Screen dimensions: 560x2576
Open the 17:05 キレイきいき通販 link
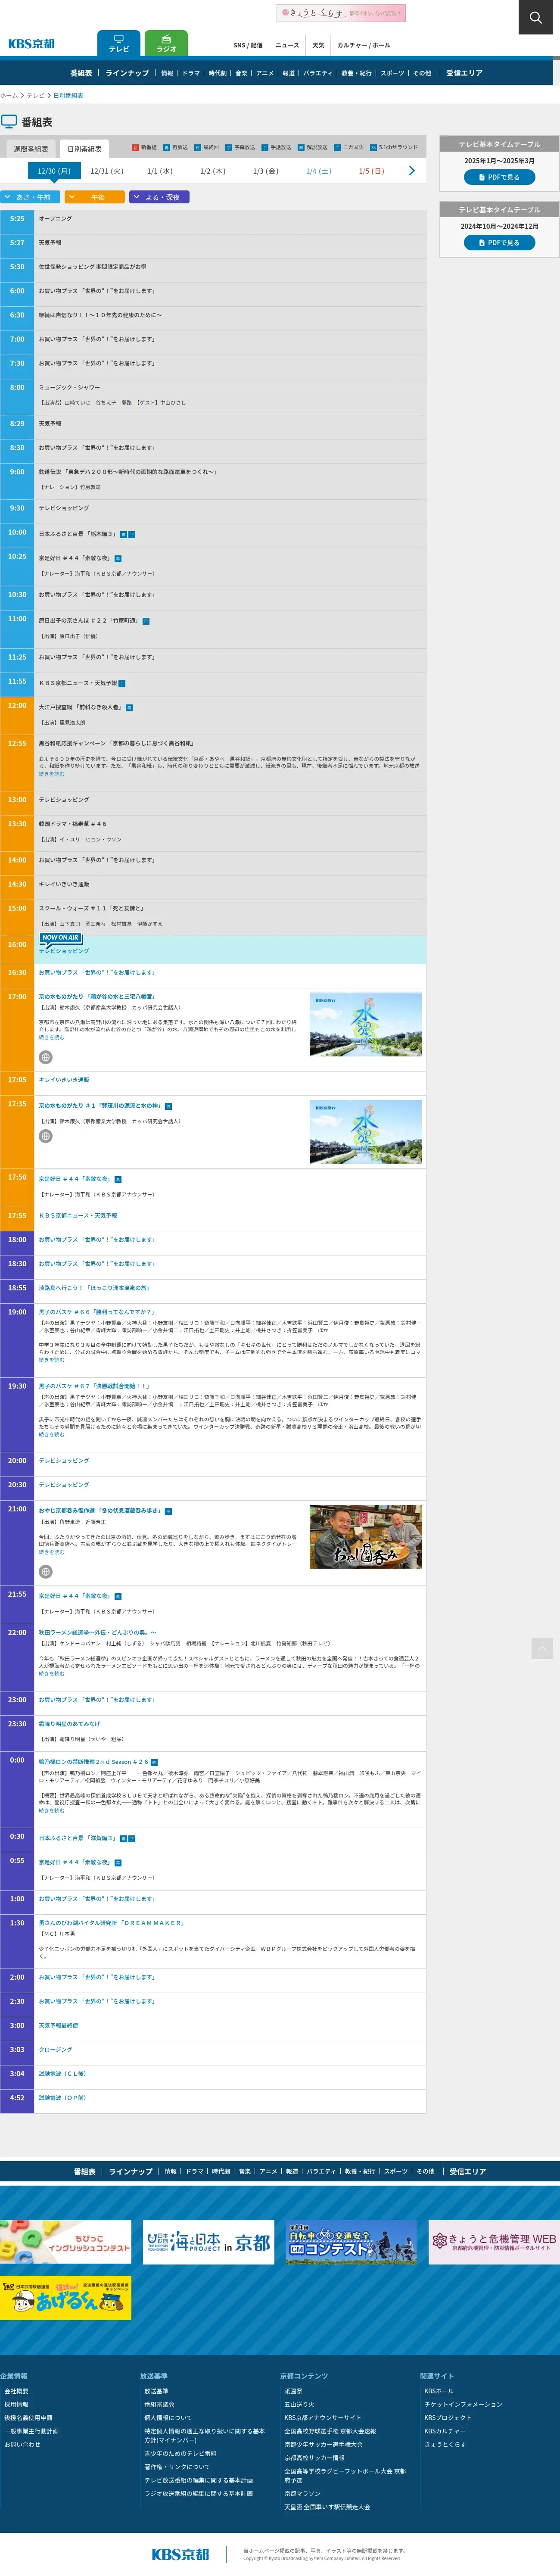coord(64,1080)
